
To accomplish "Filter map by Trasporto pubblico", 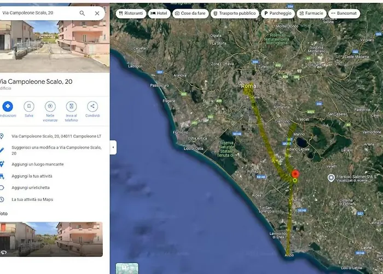I will point(235,14).
